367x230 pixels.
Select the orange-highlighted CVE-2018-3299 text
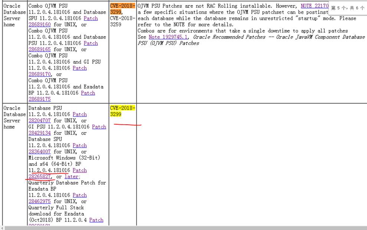pyautogui.click(x=122, y=9)
